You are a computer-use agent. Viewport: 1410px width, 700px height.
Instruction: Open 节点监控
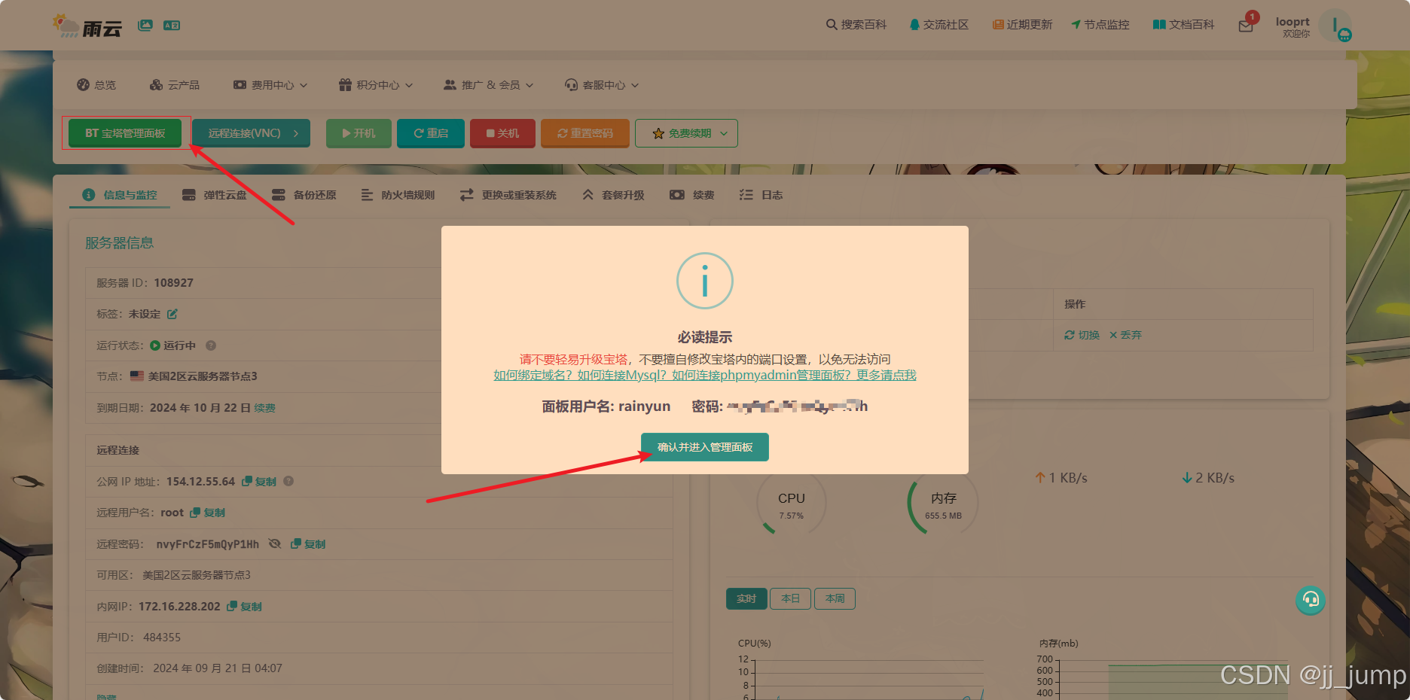1100,25
